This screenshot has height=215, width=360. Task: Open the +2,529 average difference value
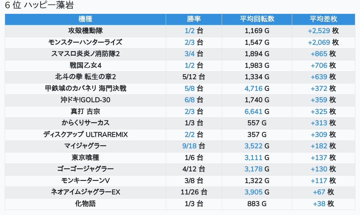319,31
